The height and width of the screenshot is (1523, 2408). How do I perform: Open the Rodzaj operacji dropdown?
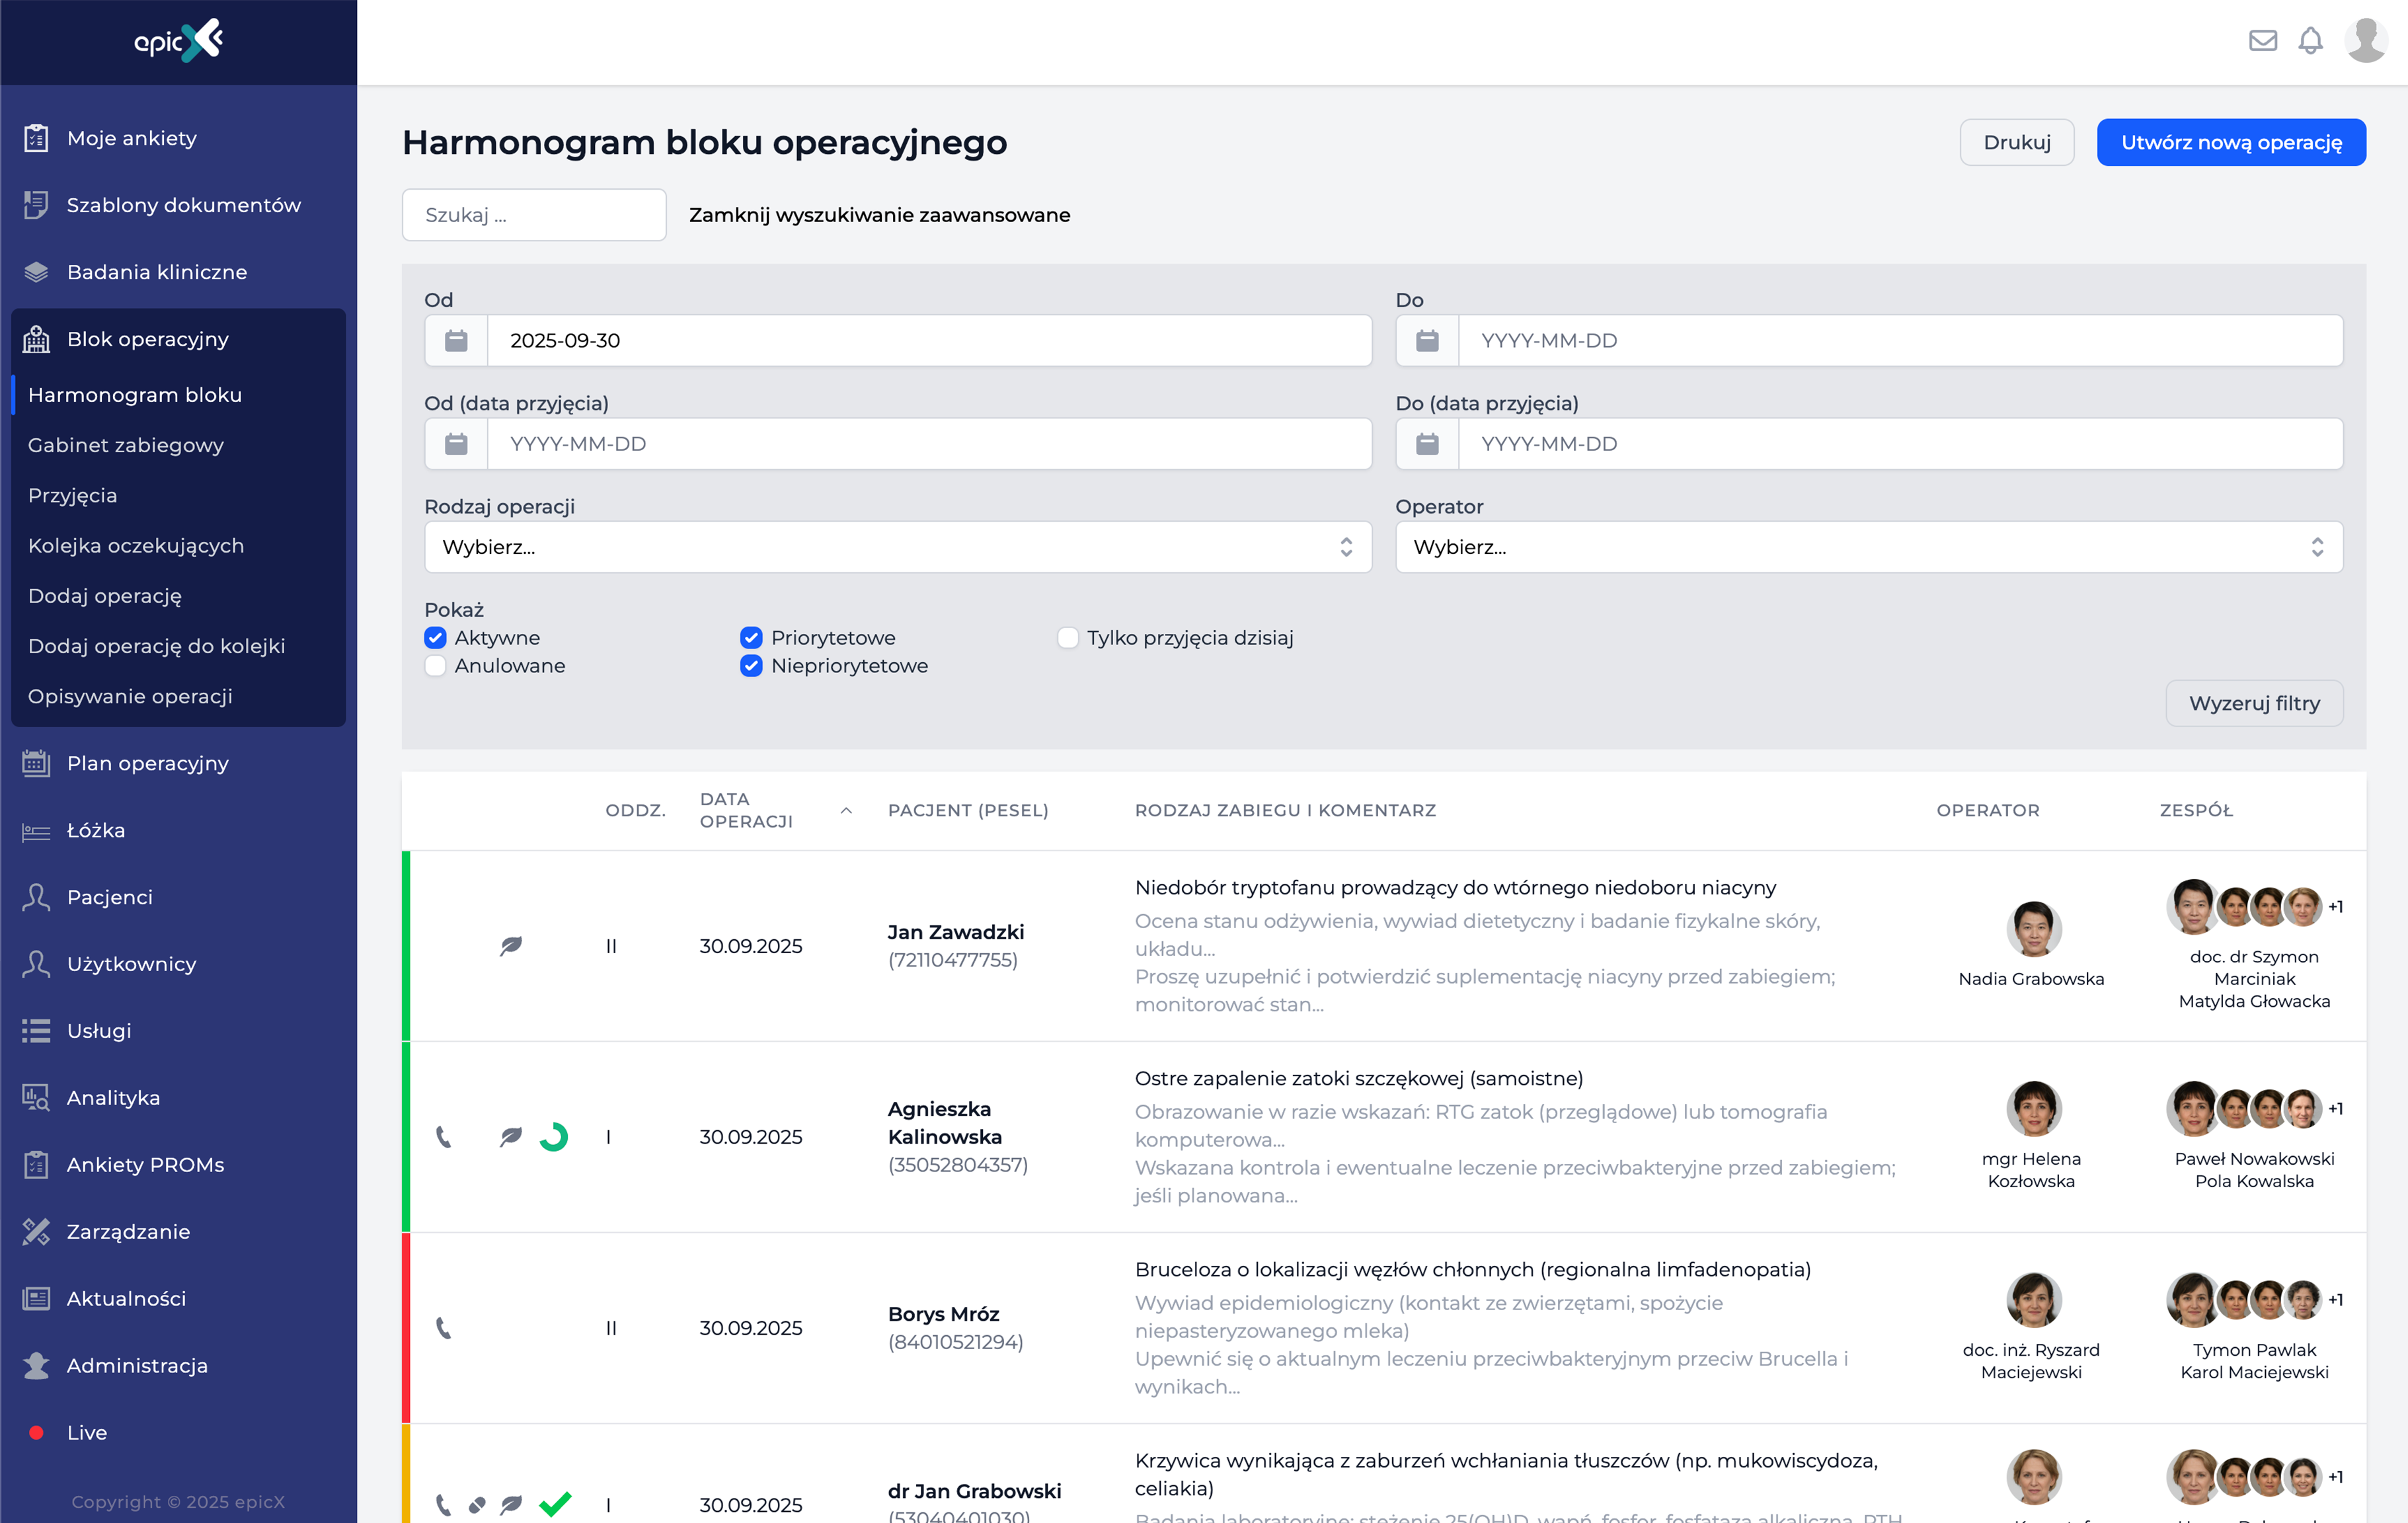[897, 547]
